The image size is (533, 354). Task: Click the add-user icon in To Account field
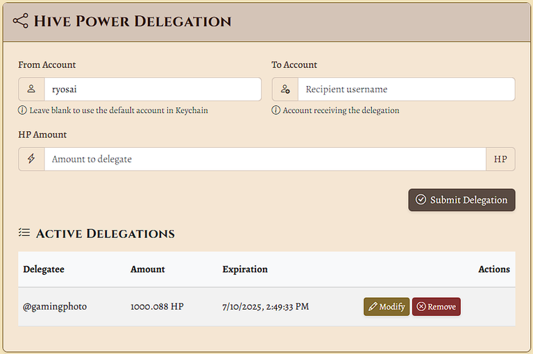(285, 89)
